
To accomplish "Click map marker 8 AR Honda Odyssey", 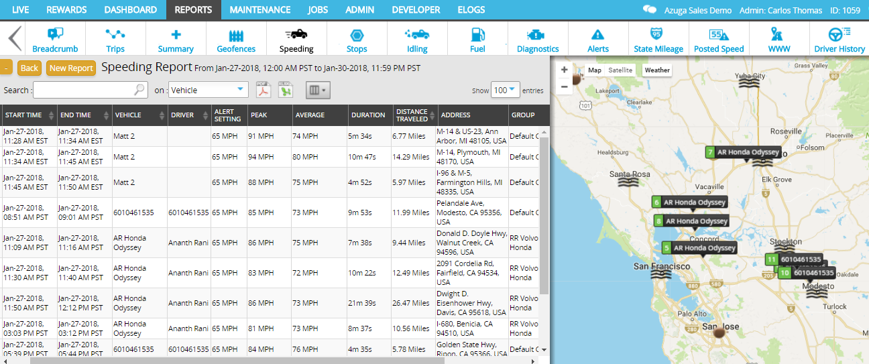I will [x=691, y=221].
